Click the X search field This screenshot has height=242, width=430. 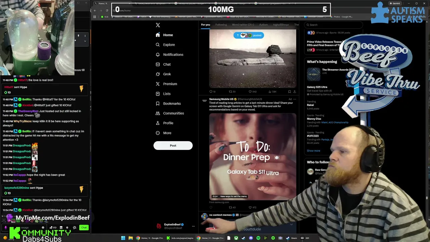pyautogui.click(x=334, y=25)
